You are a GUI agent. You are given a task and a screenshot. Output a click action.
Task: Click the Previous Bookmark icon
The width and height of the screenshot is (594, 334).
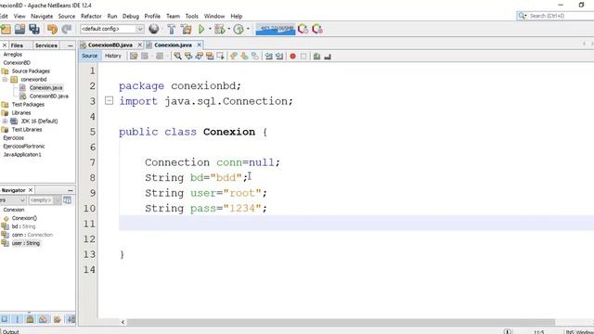coord(233,56)
